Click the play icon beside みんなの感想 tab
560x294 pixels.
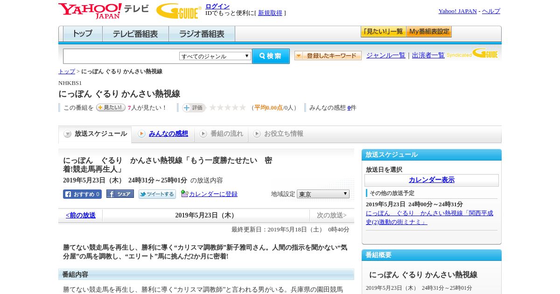[141, 134]
